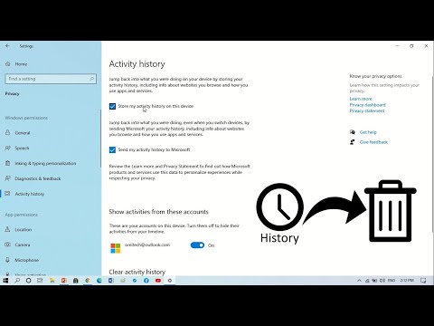Select Activity history in the sidebar
Image resolution: width=434 pixels, height=326 pixels.
point(30,194)
